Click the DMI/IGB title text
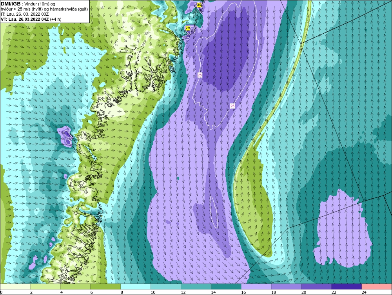The width and height of the screenshot is (392, 295). tap(11, 4)
